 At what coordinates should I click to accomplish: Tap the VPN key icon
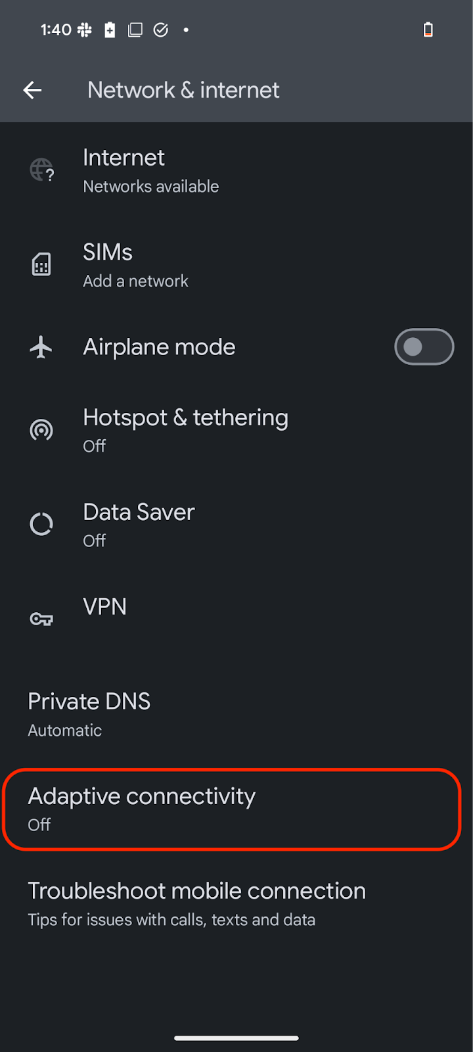coord(41,619)
